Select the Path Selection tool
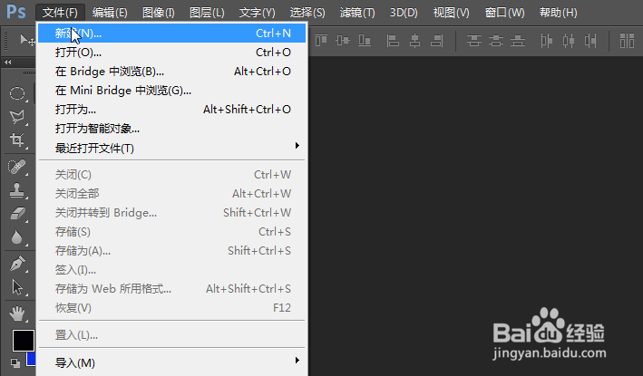 [17, 287]
